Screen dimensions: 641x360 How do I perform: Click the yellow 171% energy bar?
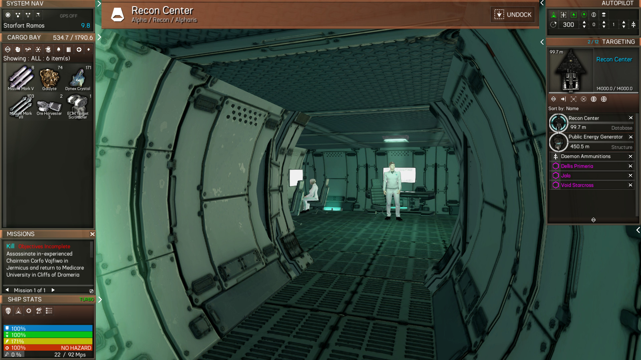[48, 341]
